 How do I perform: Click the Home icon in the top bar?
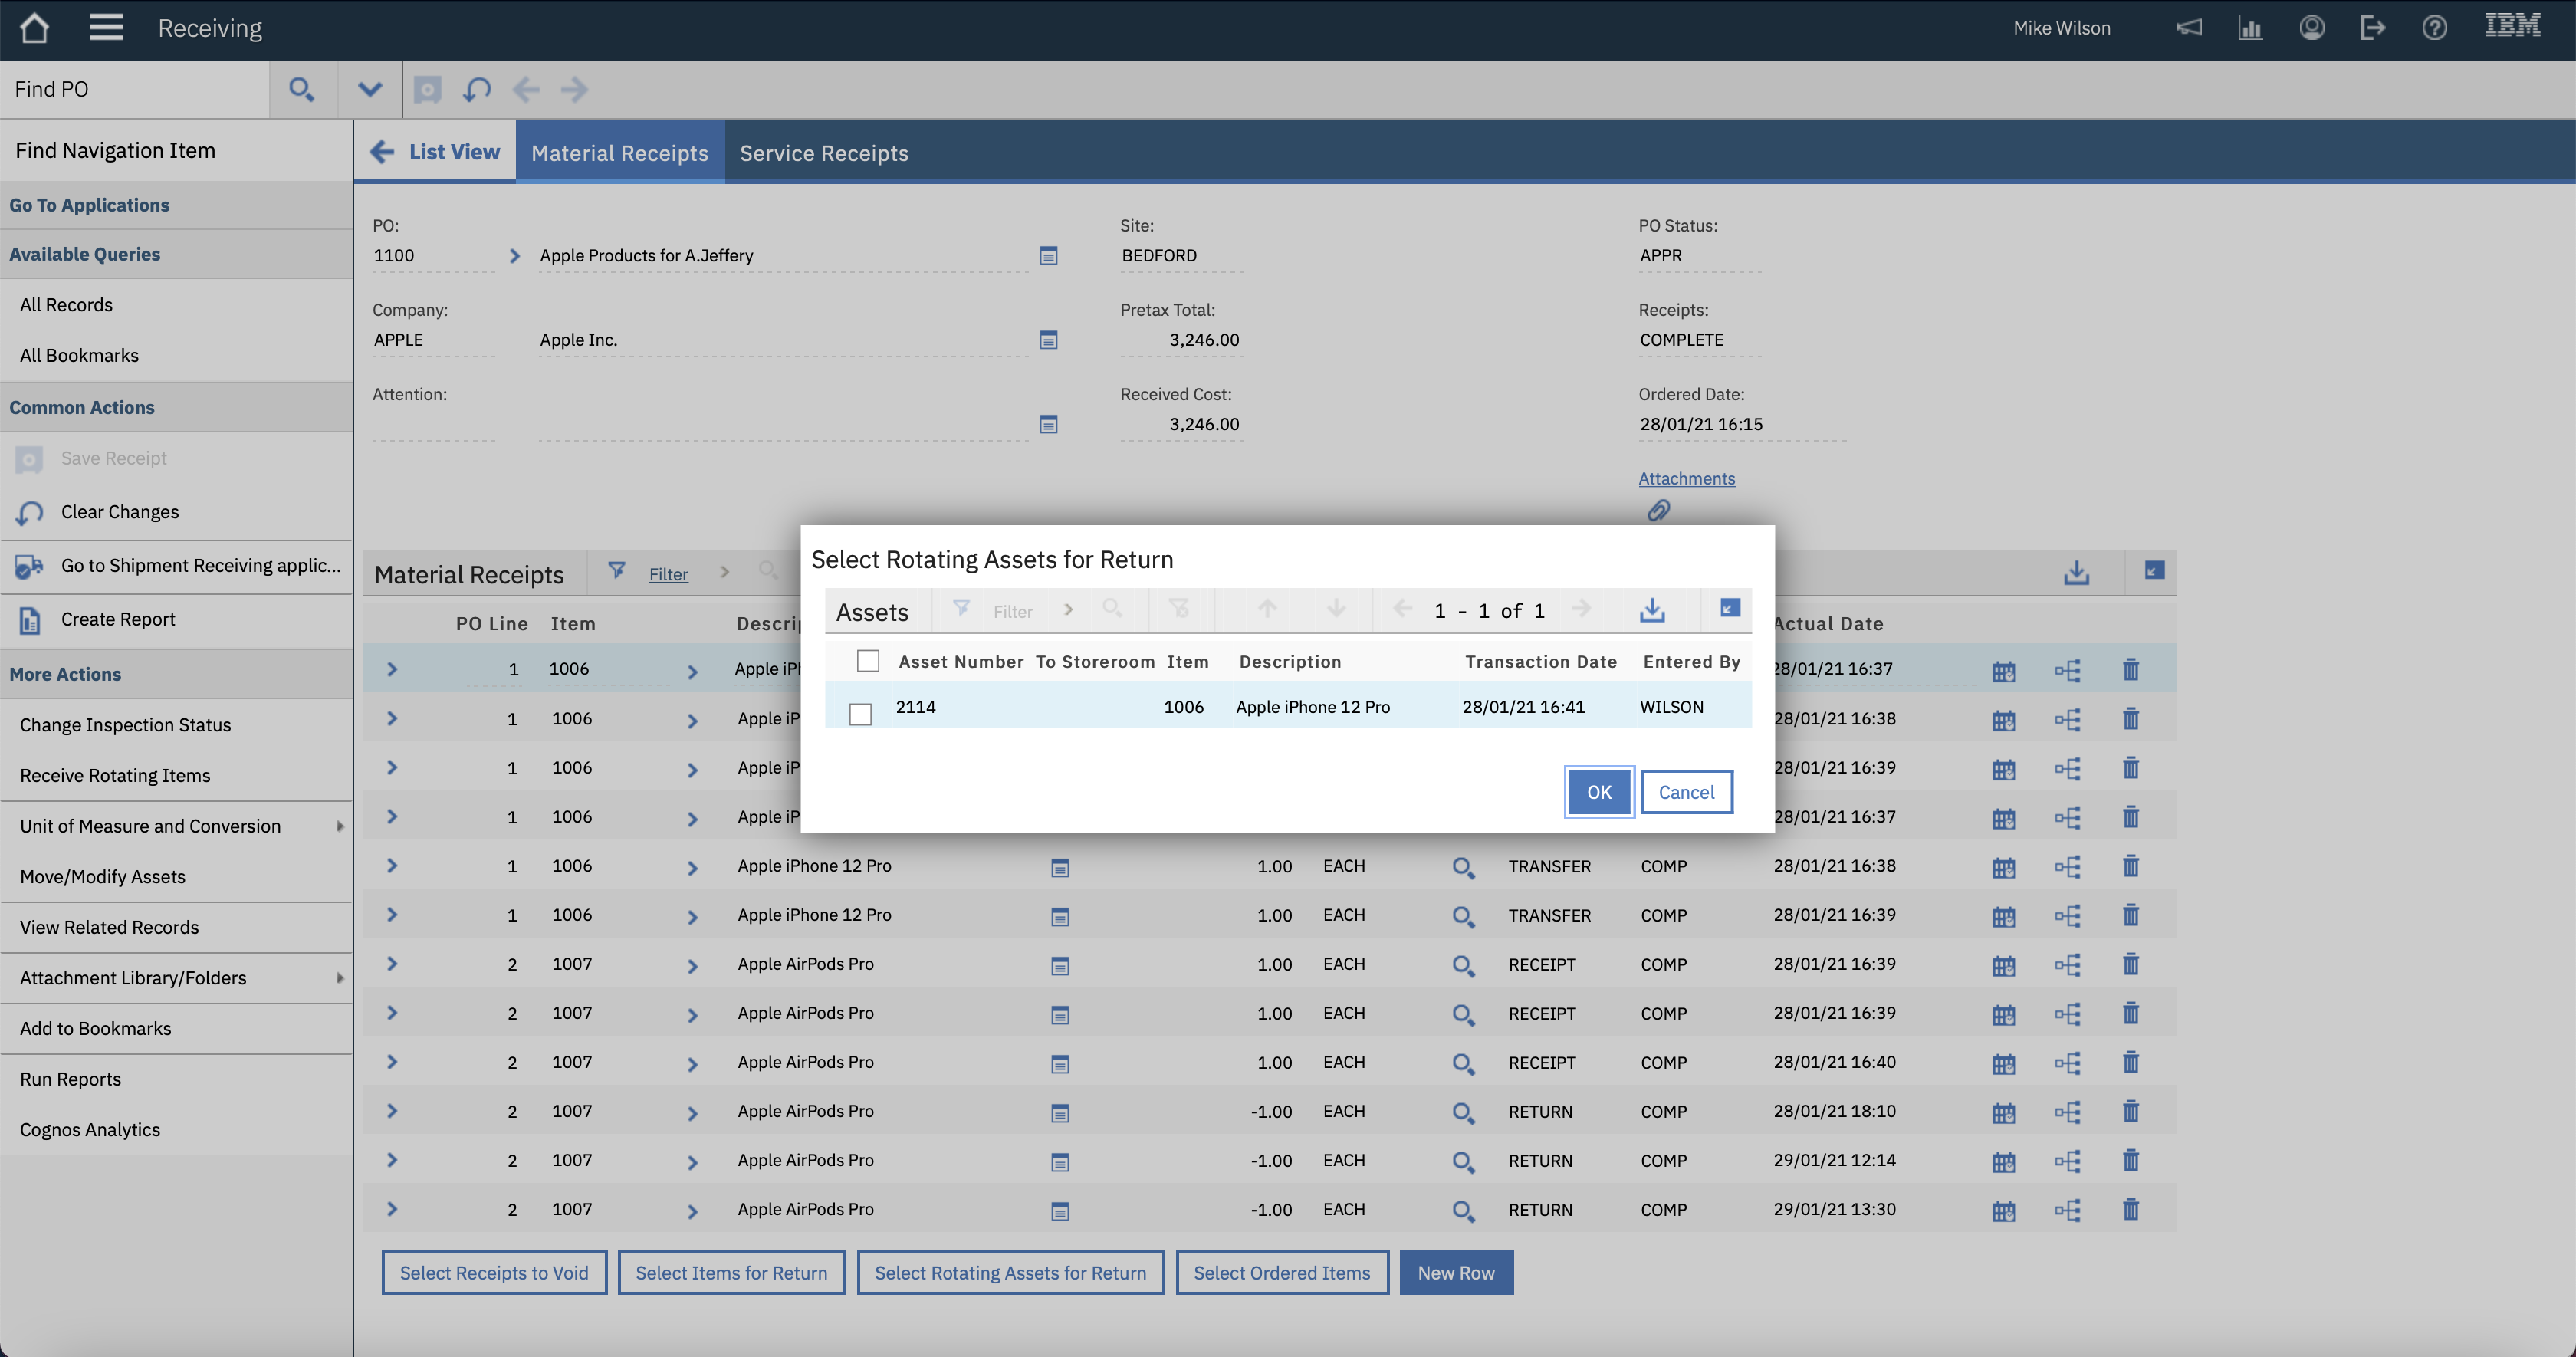point(34,28)
